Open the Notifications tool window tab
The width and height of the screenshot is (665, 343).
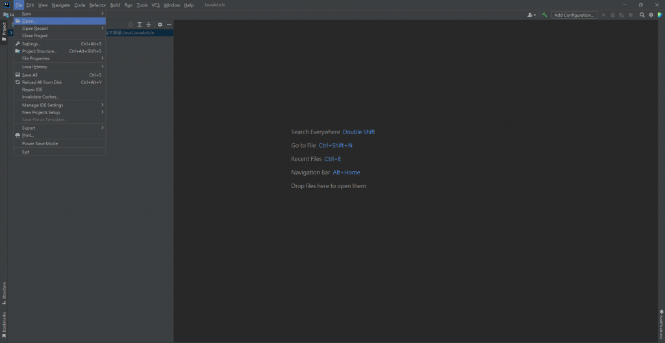661,324
